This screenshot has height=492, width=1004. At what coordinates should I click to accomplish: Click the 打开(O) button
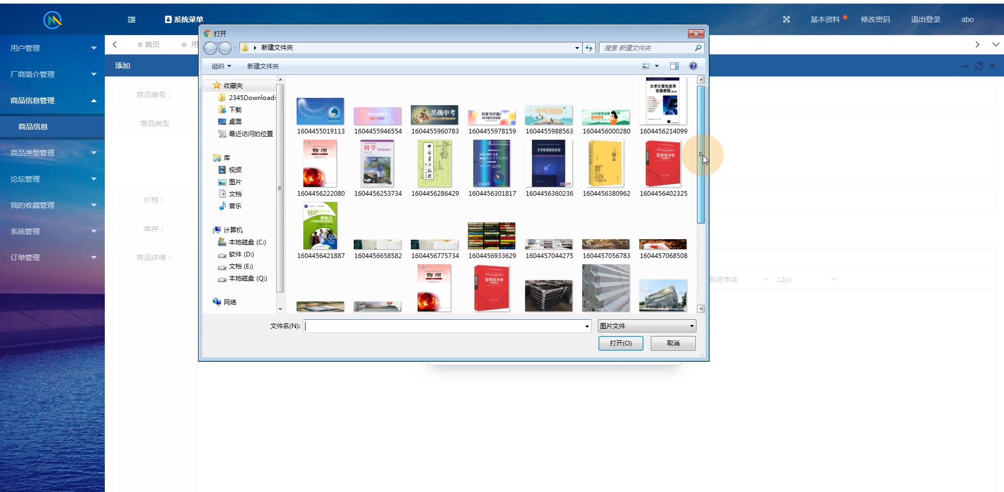click(620, 343)
